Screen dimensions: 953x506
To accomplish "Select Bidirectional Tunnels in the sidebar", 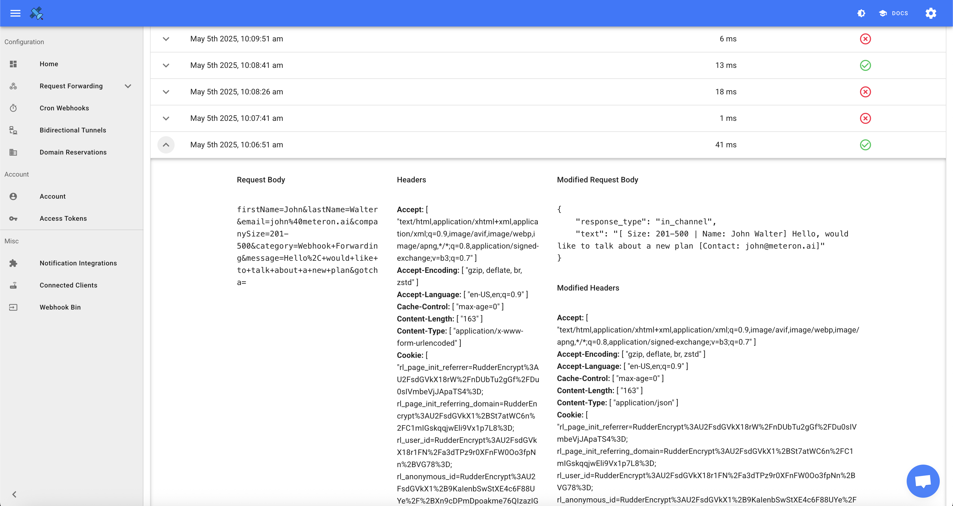I will [73, 130].
